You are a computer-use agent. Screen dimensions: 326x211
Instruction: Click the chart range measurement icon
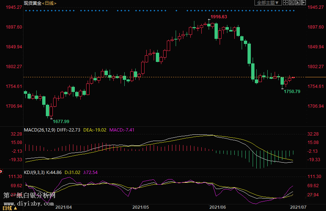click(x=292, y=3)
